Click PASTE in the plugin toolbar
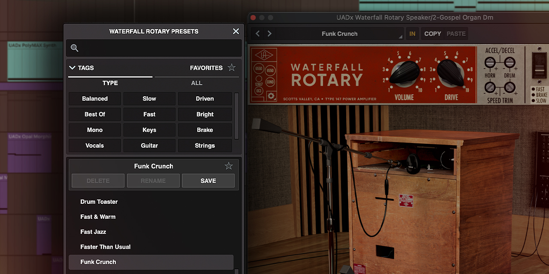 click(x=456, y=34)
